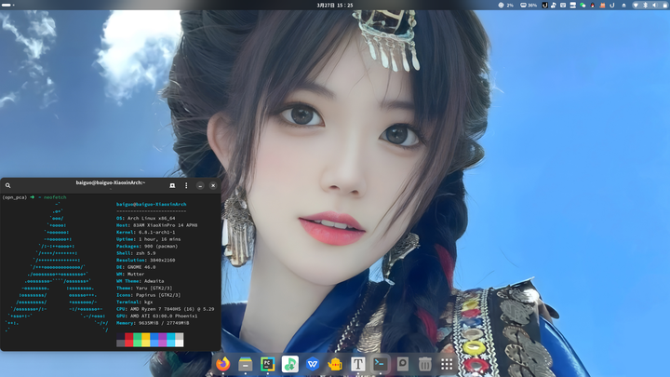670x377 pixels.
Task: Open the yellow teapot app in dock
Action: (335, 364)
